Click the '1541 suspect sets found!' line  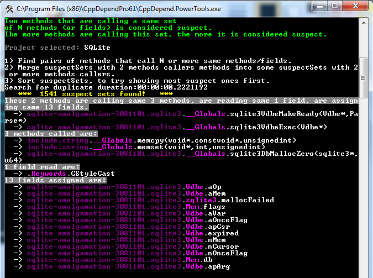[96, 94]
